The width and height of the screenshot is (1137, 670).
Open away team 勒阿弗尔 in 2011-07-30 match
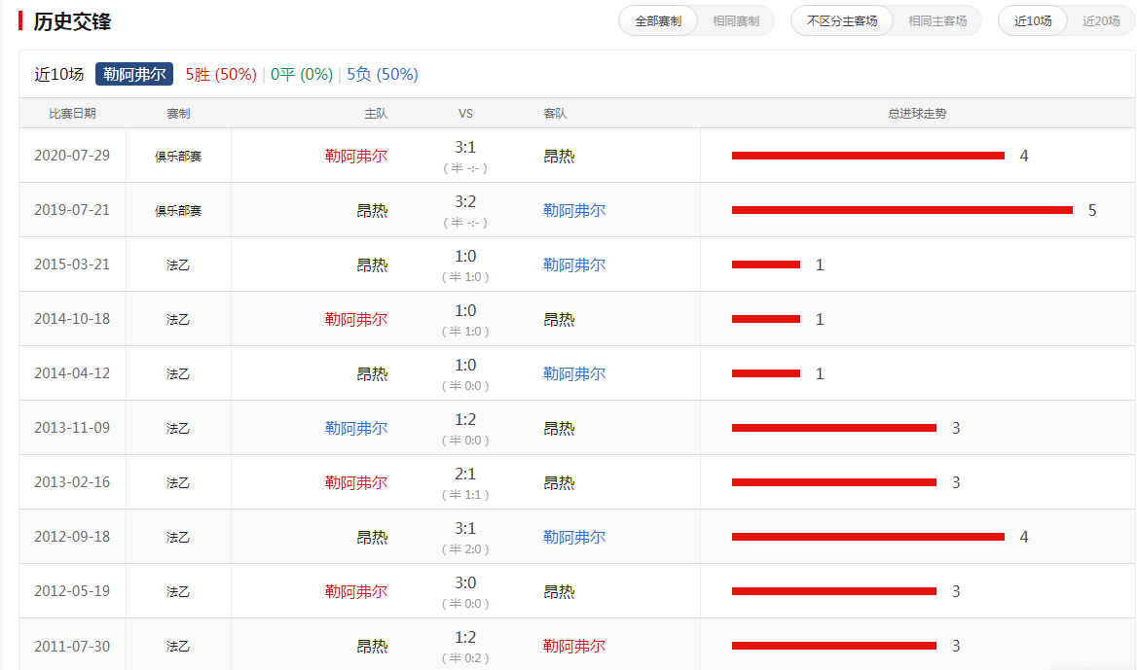click(x=574, y=646)
